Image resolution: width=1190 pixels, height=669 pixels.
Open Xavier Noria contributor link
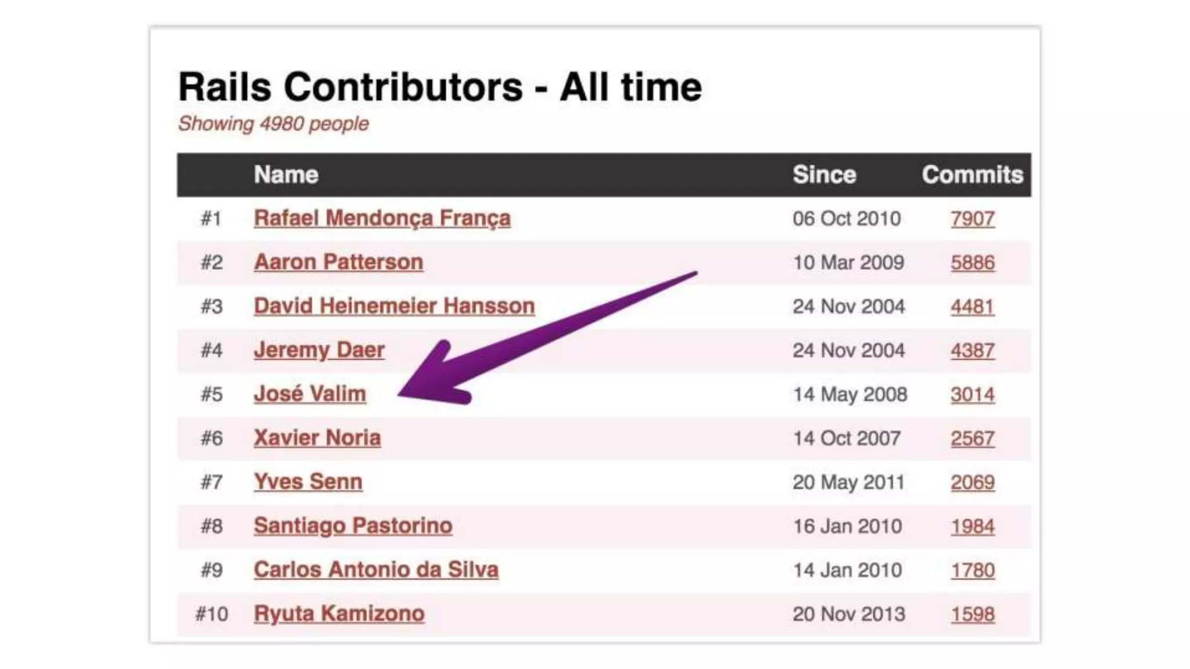(317, 438)
